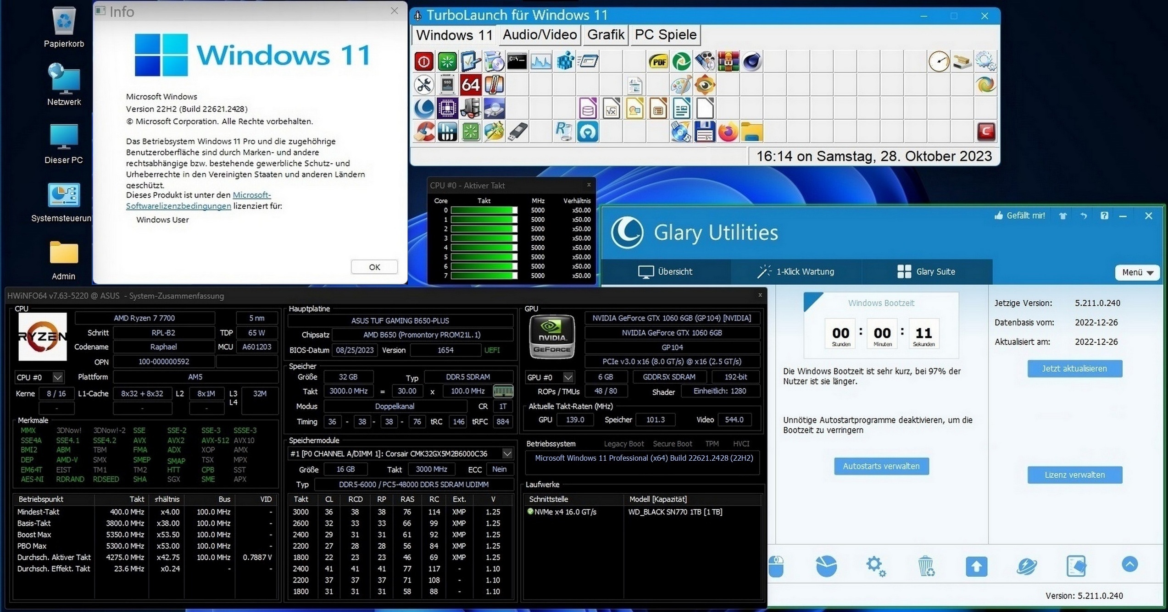Switch to the Audio/Video tab
1168x612 pixels.
click(x=540, y=35)
